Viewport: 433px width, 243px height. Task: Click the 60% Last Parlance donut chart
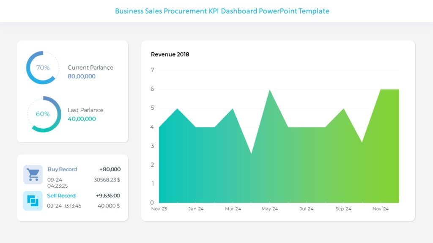(43, 114)
